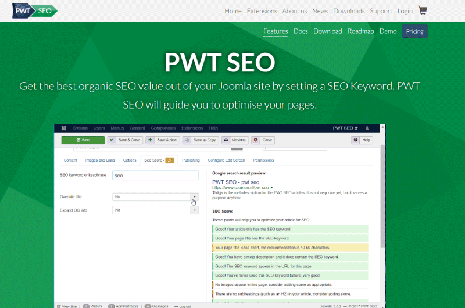
Task: Click the PWT SEO - pwt seo preview title
Action: coord(236,182)
